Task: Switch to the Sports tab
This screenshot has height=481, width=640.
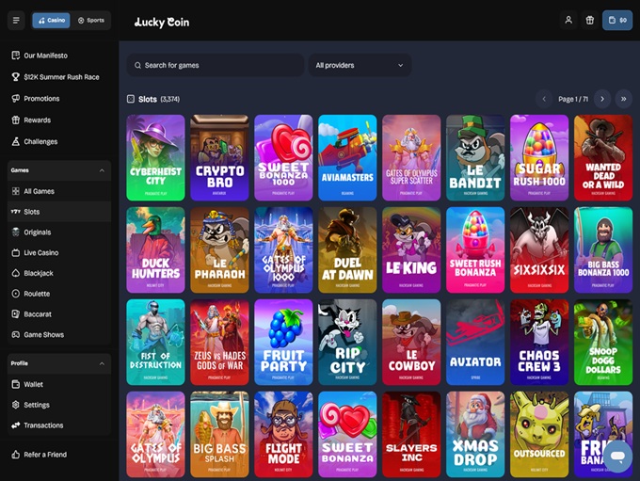Action: click(91, 21)
